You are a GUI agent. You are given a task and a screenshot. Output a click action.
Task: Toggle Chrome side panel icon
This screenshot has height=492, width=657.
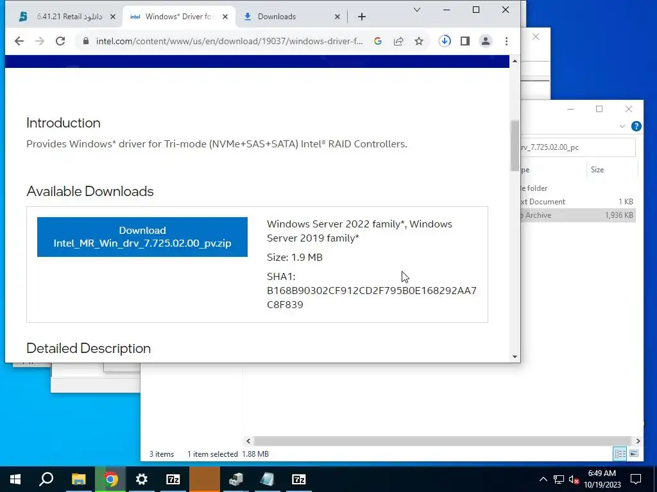pos(465,41)
